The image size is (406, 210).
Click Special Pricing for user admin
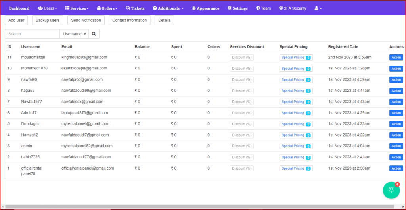pyautogui.click(x=296, y=146)
